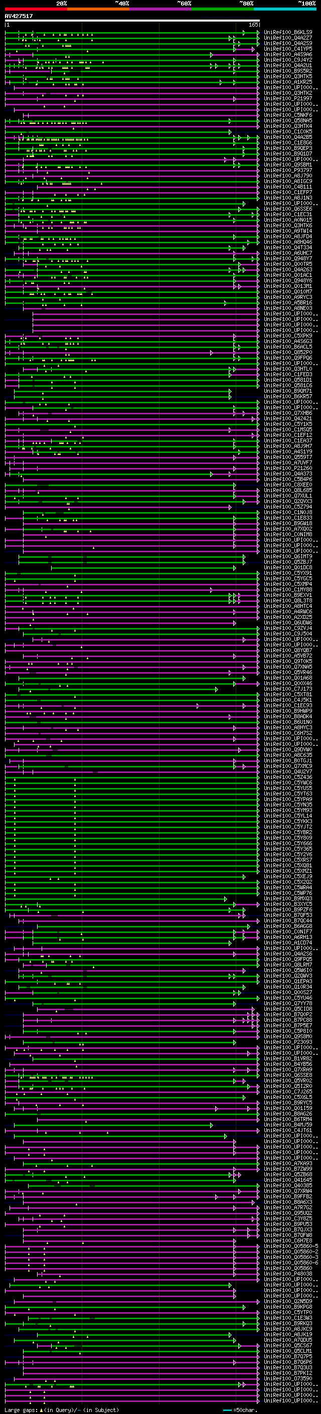Select the UniRef100_C7J173 label
The height and width of the screenshot is (1414, 321).
(288, 689)
